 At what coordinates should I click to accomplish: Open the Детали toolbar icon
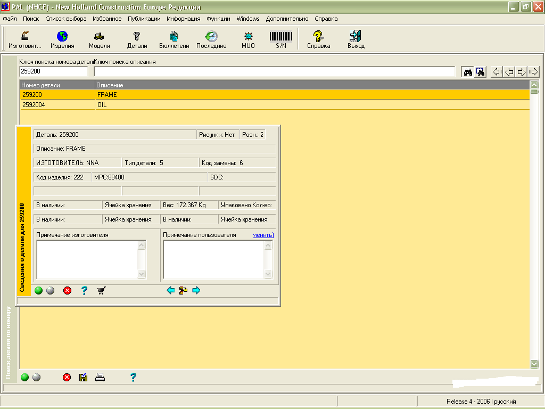click(137, 39)
